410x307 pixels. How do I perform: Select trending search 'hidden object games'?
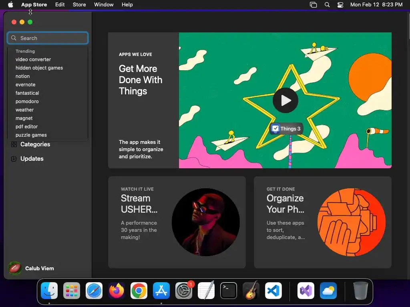(39, 68)
